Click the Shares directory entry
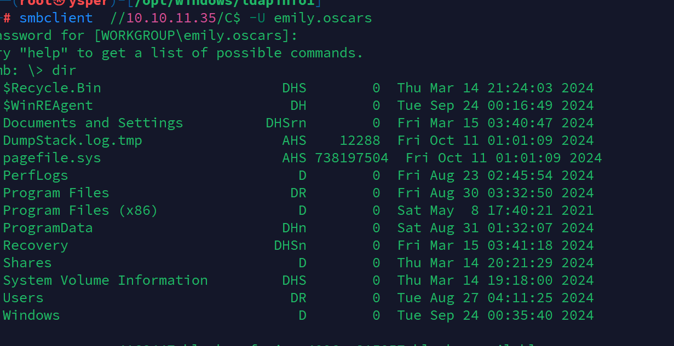This screenshot has height=346, width=674. [x=27, y=263]
